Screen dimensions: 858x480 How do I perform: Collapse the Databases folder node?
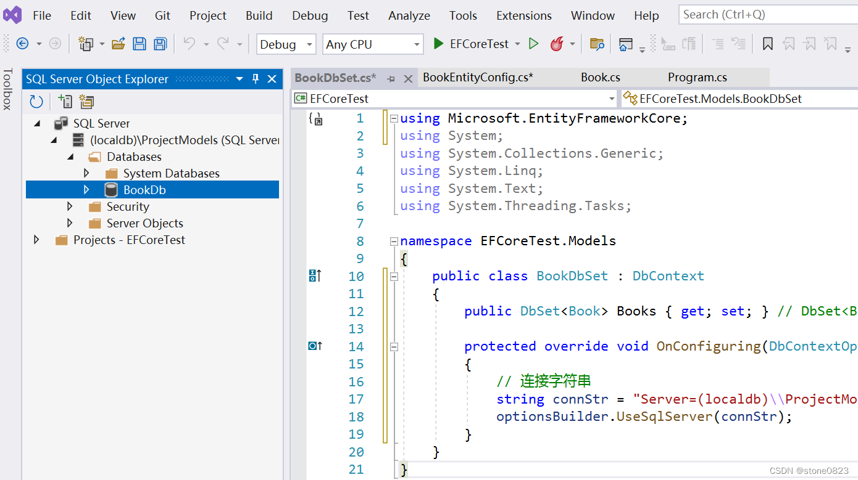click(70, 157)
